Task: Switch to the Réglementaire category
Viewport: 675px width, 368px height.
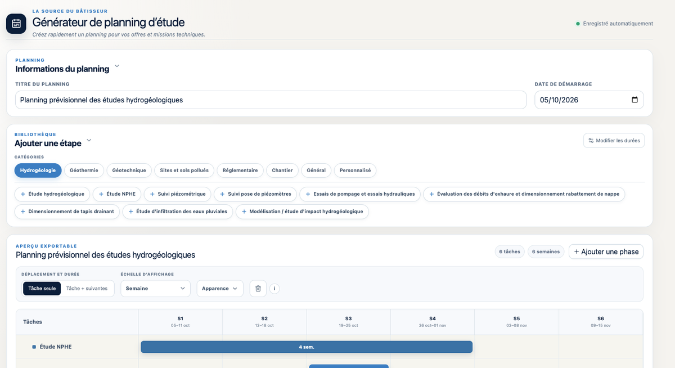Action: [x=240, y=170]
